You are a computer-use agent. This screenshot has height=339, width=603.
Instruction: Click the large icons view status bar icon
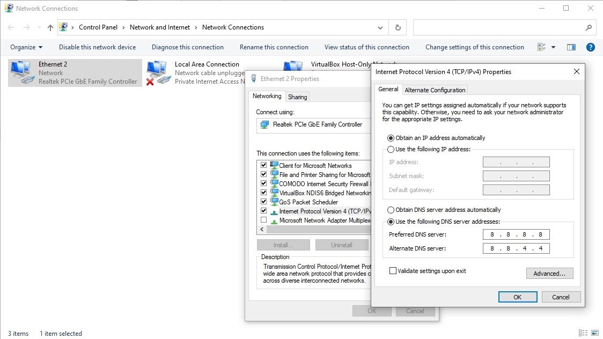tap(594, 333)
